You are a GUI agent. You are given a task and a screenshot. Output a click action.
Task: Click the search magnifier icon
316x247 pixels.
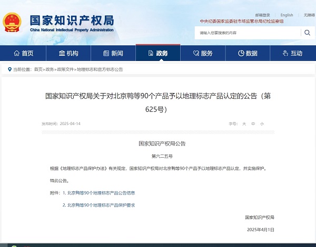tap(307, 33)
